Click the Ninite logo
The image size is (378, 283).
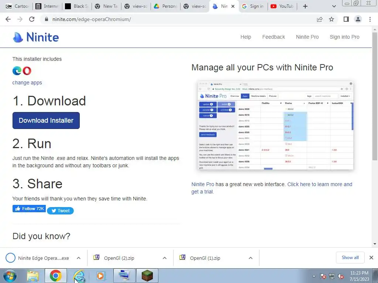(x=36, y=37)
